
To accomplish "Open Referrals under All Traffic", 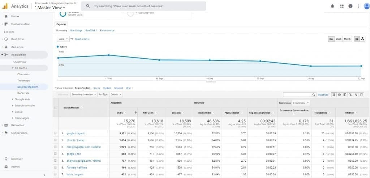I will point(23,93).
